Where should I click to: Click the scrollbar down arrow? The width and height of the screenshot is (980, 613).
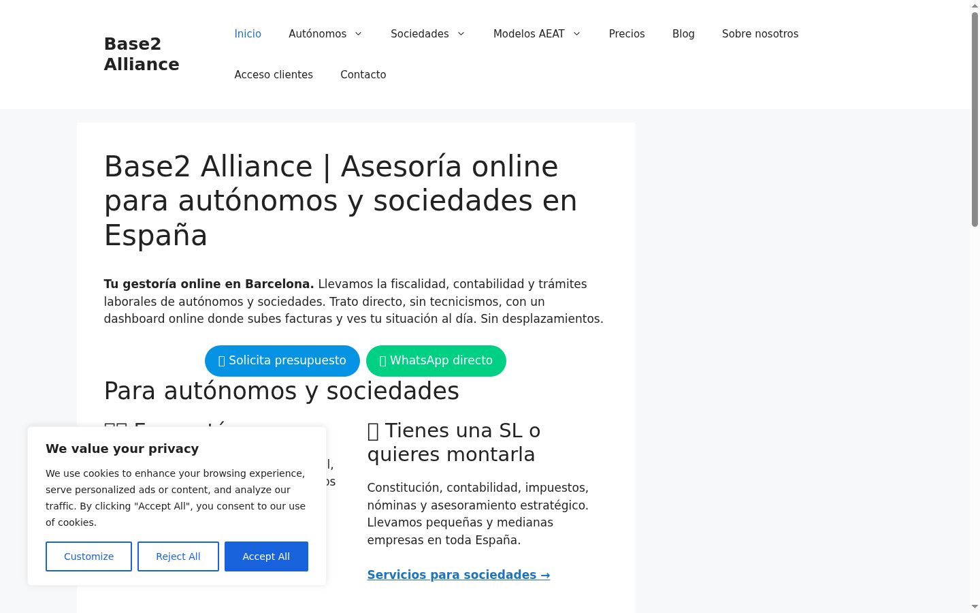975,607
